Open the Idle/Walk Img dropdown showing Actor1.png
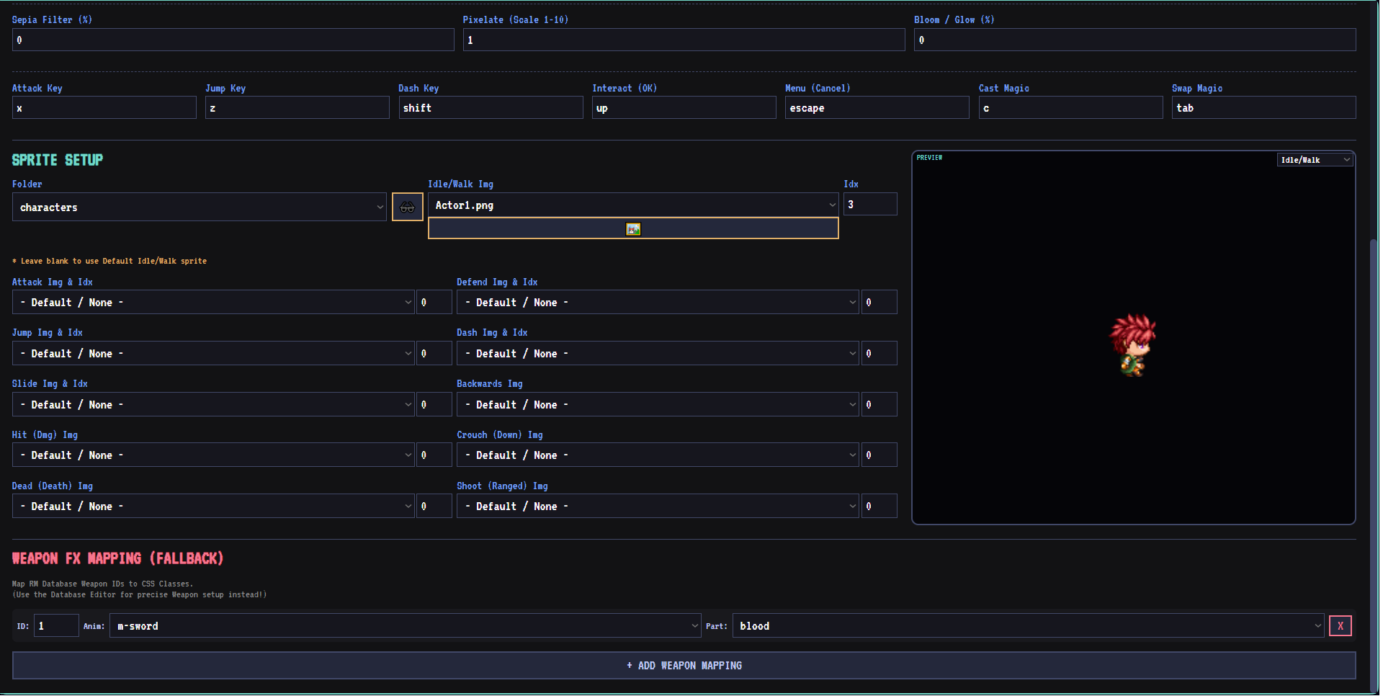Image resolution: width=1383 pixels, height=696 pixels. coord(633,205)
